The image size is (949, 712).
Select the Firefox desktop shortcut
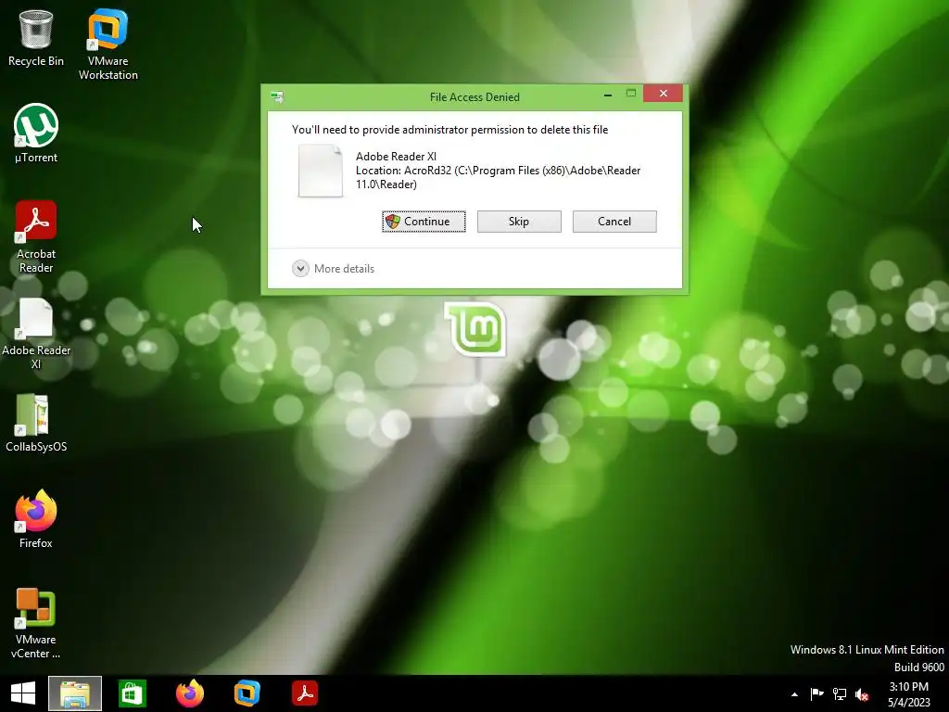[x=36, y=519]
